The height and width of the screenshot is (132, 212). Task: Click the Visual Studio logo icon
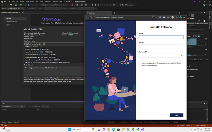coord(2,2)
